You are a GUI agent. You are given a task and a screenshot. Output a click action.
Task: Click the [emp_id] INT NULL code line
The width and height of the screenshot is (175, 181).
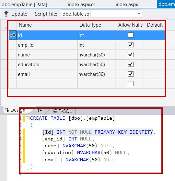click(68, 139)
